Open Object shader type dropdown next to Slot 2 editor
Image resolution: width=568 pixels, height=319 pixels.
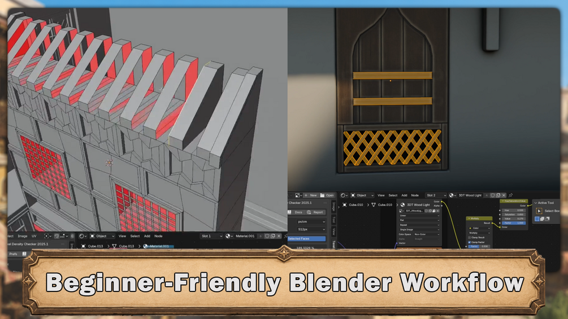click(x=362, y=195)
